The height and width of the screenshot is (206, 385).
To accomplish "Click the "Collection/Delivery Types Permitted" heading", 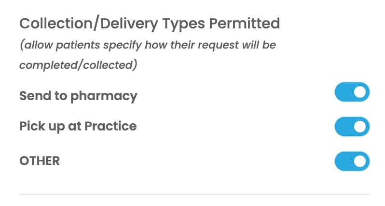I will pyautogui.click(x=149, y=23).
